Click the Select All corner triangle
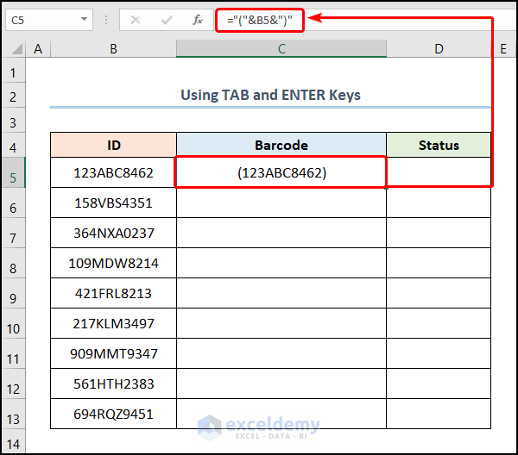 [x=16, y=49]
